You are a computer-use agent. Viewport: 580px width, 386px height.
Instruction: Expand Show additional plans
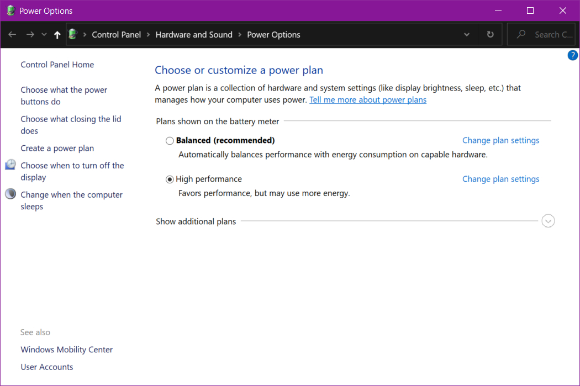tap(548, 221)
